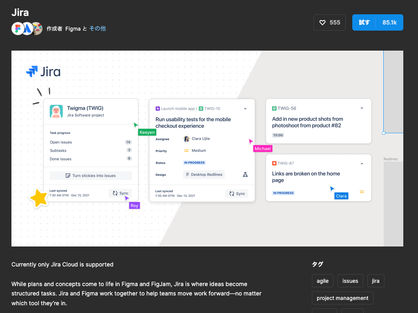
Task: Click the sync arrows icon in Twigma card
Action: (115, 193)
